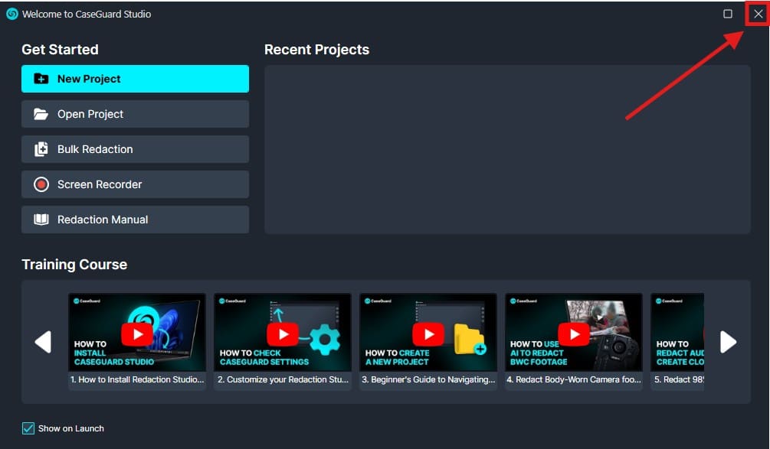Click the Beginner's Guide to Navigating caption
Viewport: 770px width, 449px height.
428,380
